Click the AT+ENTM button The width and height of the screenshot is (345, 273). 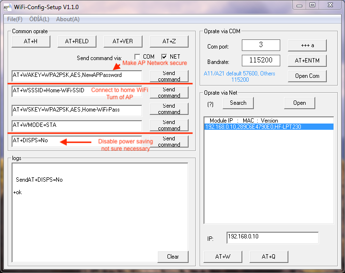pos(307,61)
